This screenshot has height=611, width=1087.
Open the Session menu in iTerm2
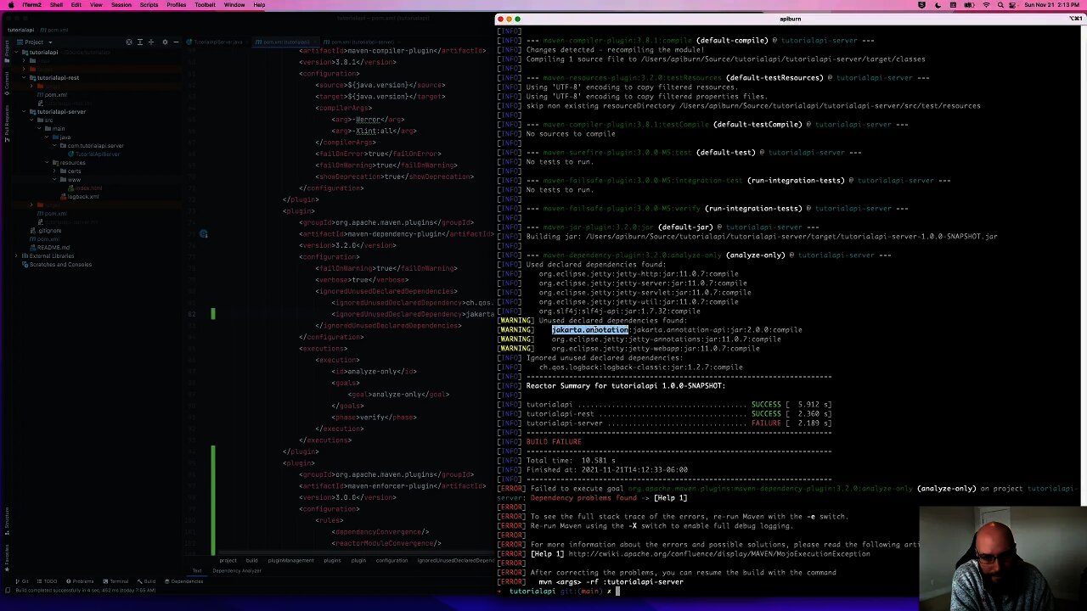click(x=121, y=5)
